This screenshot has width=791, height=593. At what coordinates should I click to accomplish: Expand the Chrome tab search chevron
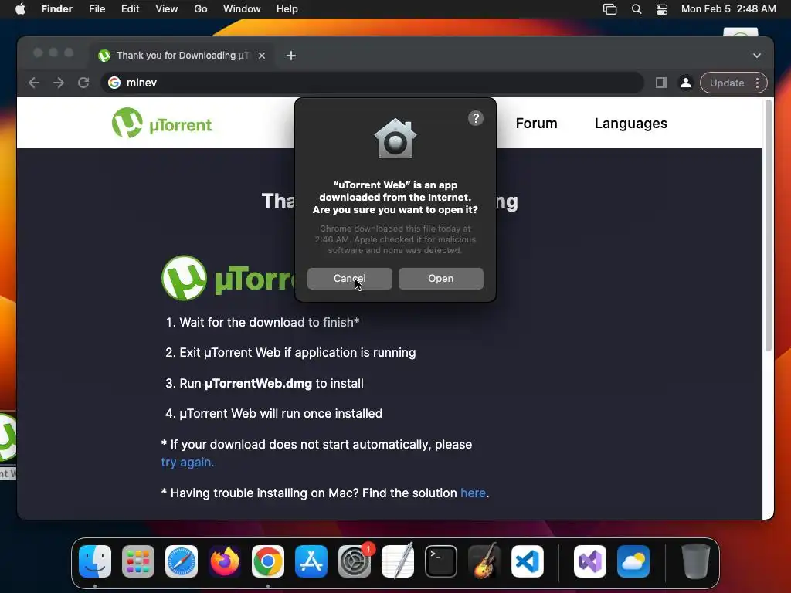757,56
